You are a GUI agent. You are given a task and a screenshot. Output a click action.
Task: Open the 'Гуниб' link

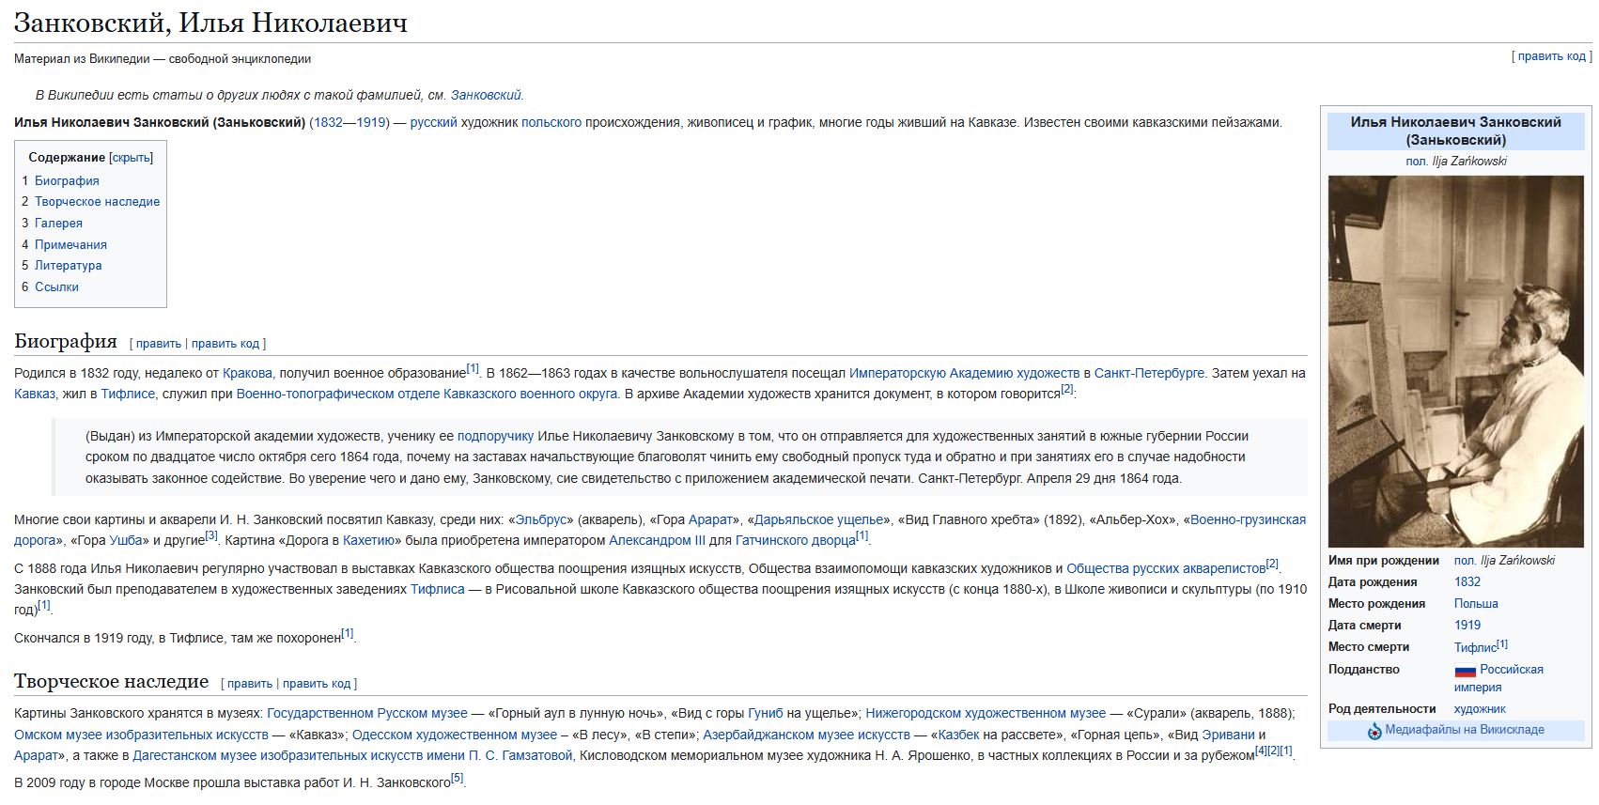point(766,713)
